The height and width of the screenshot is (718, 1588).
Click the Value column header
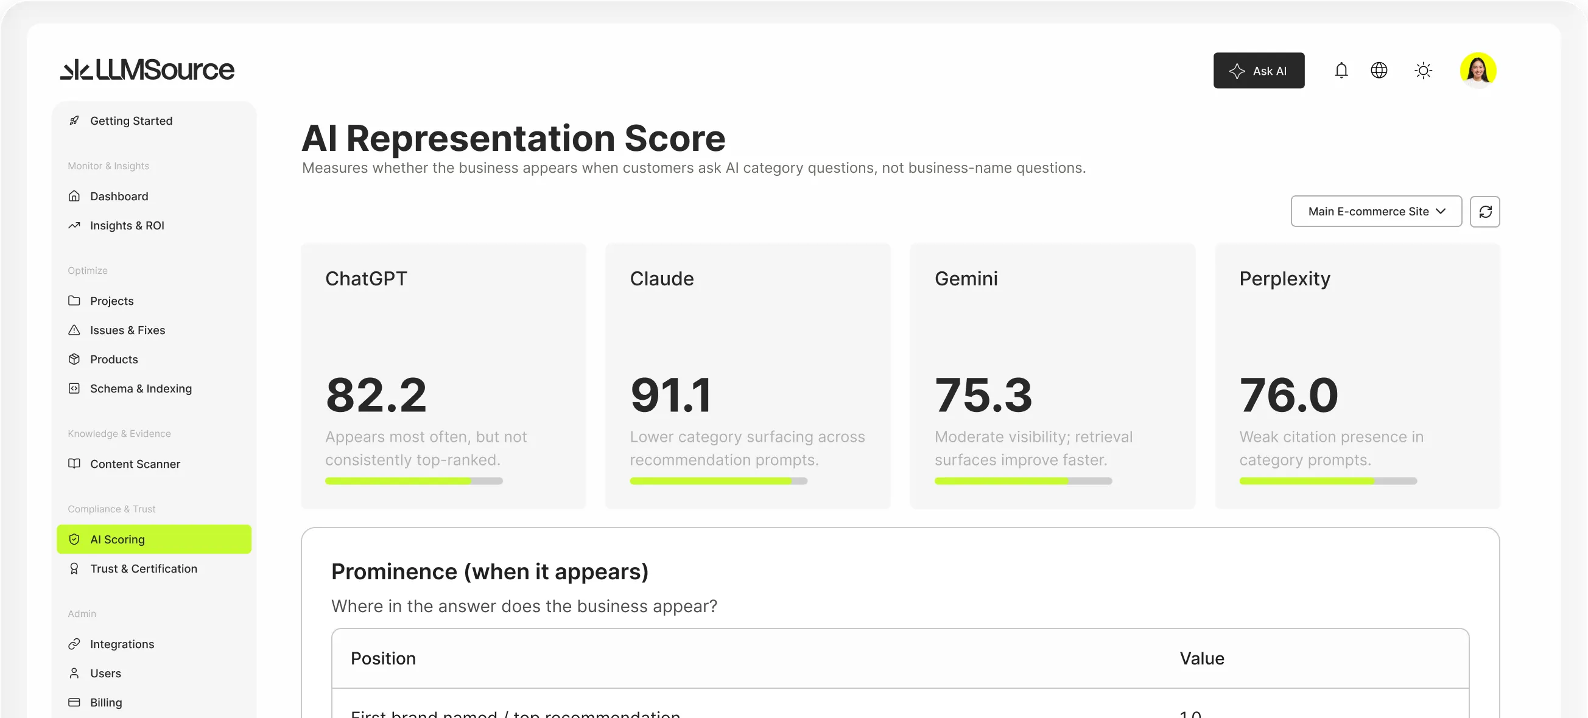(x=1201, y=658)
